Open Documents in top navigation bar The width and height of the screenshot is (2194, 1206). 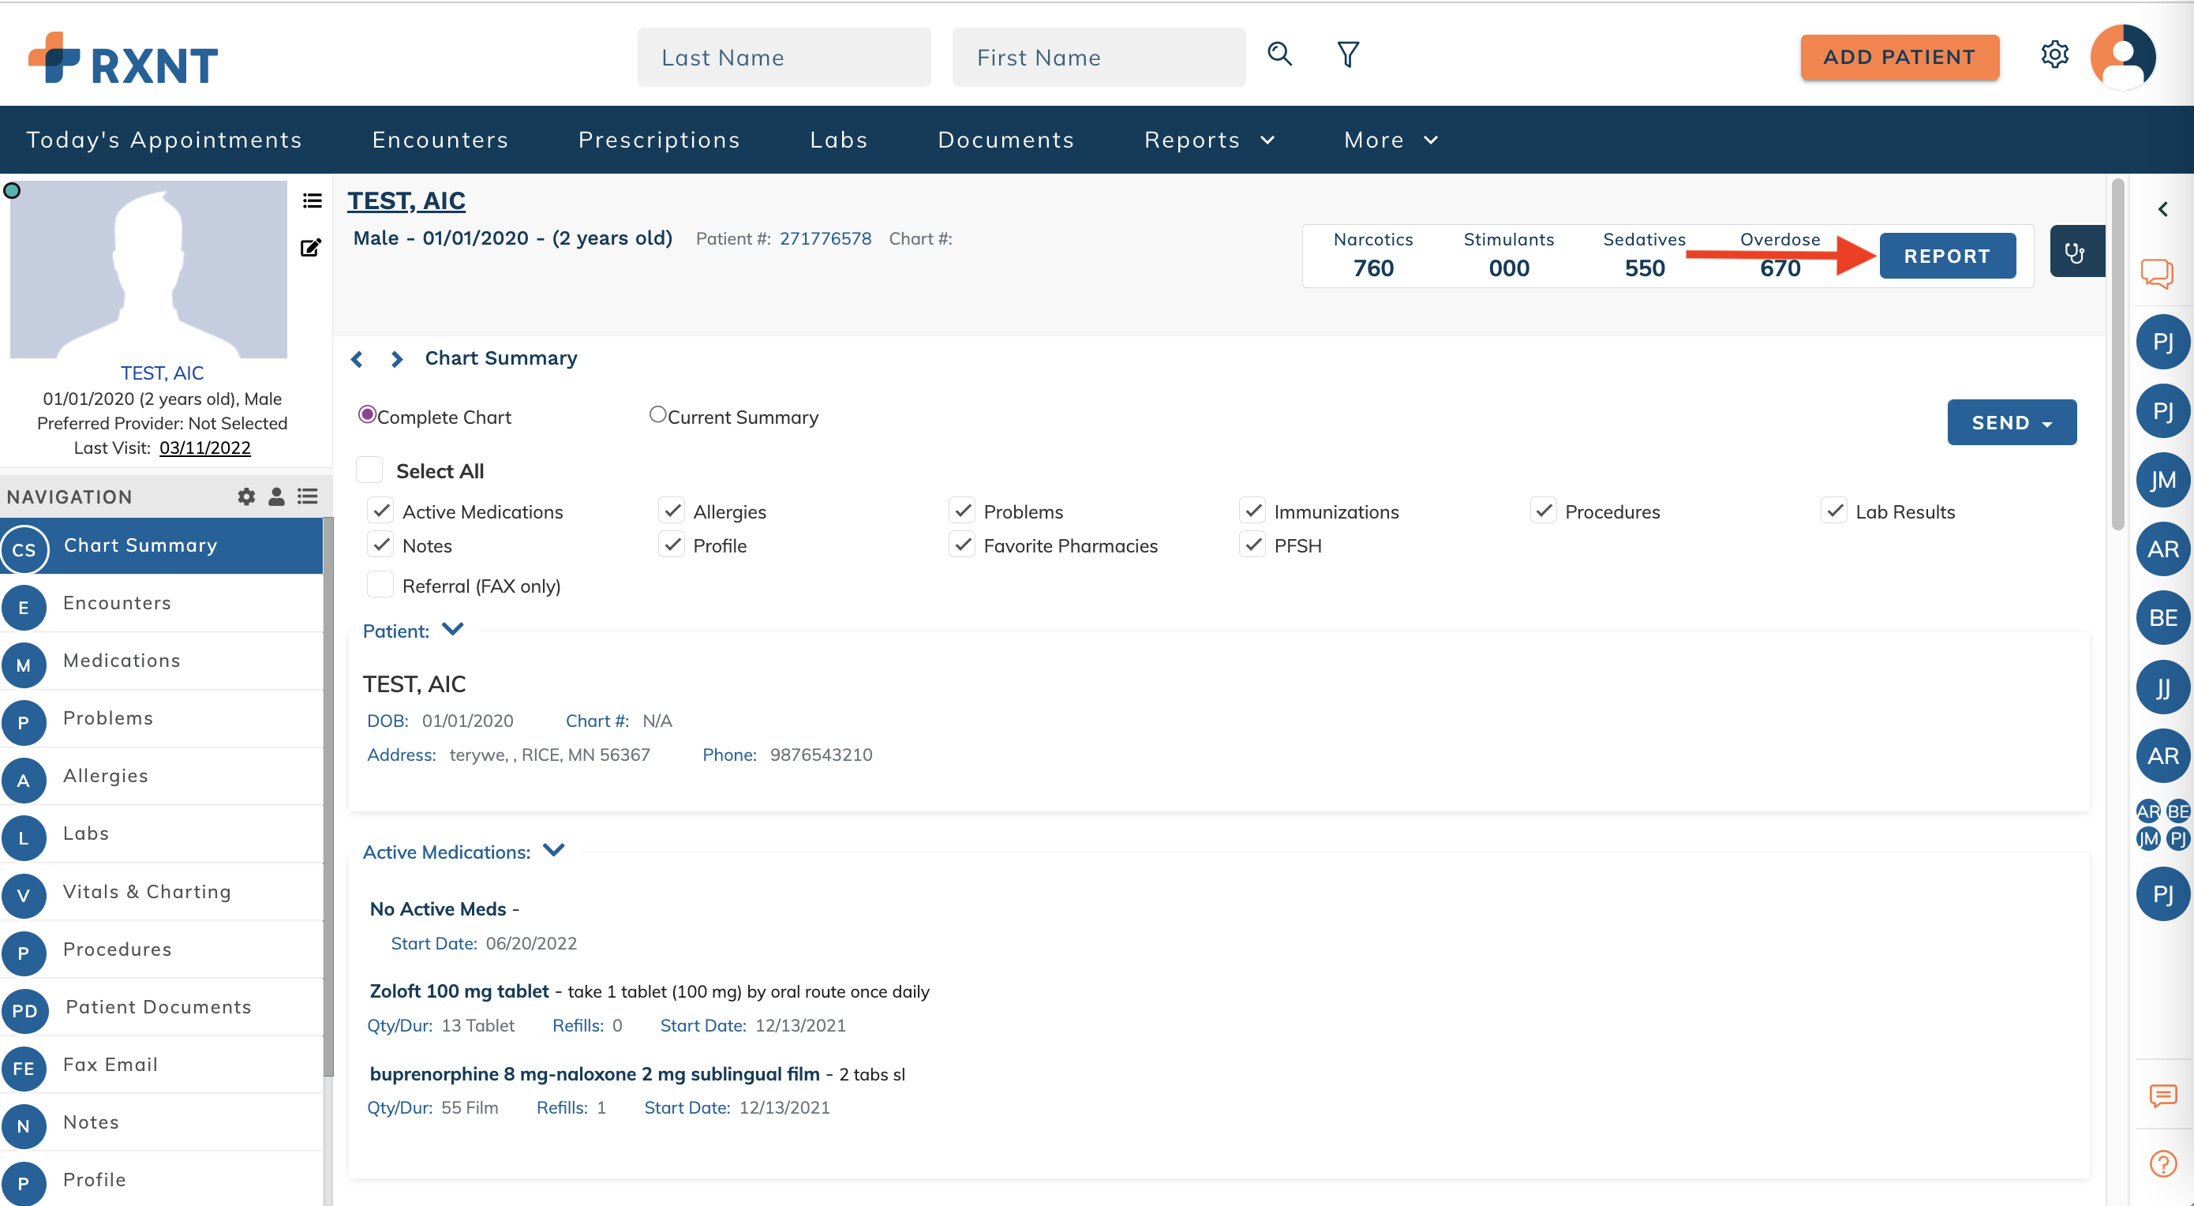(1006, 140)
